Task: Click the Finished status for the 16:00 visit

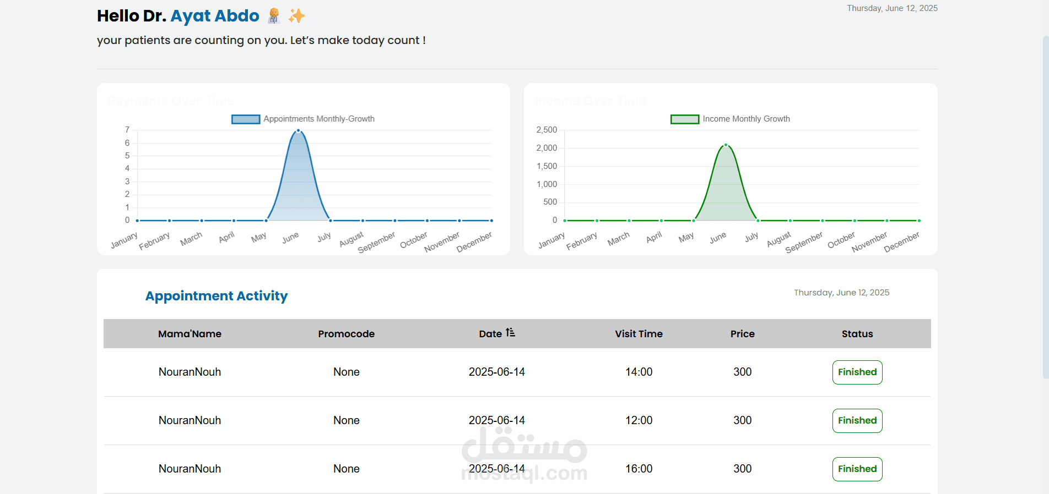Action: point(857,469)
